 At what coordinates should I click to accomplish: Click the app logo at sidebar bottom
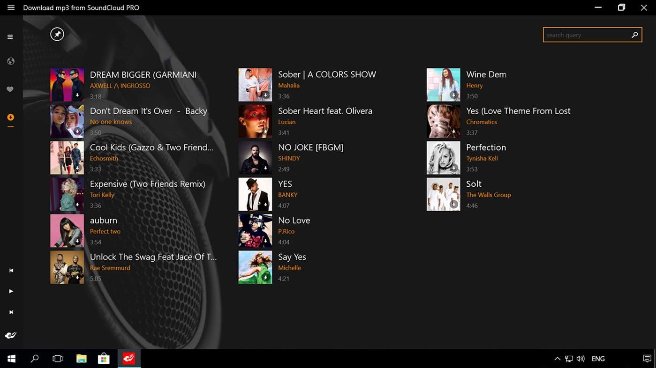coord(11,335)
